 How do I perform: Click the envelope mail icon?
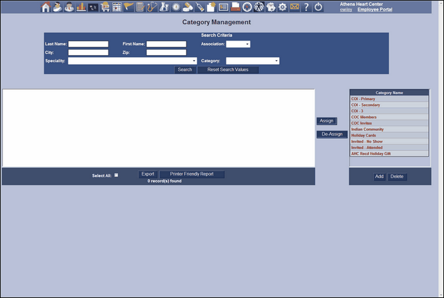294,7
